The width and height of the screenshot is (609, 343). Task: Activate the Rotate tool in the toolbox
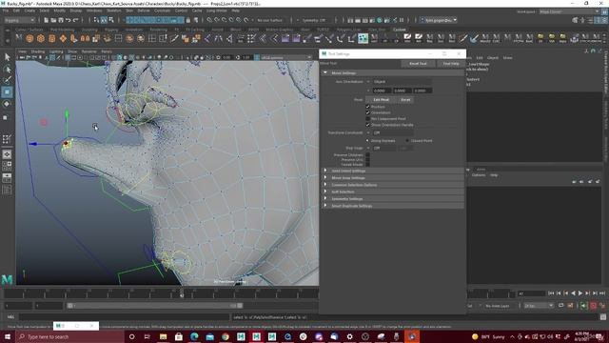7,104
